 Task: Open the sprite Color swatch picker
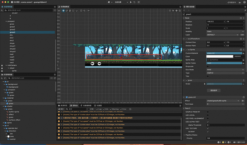[x=219, y=56]
